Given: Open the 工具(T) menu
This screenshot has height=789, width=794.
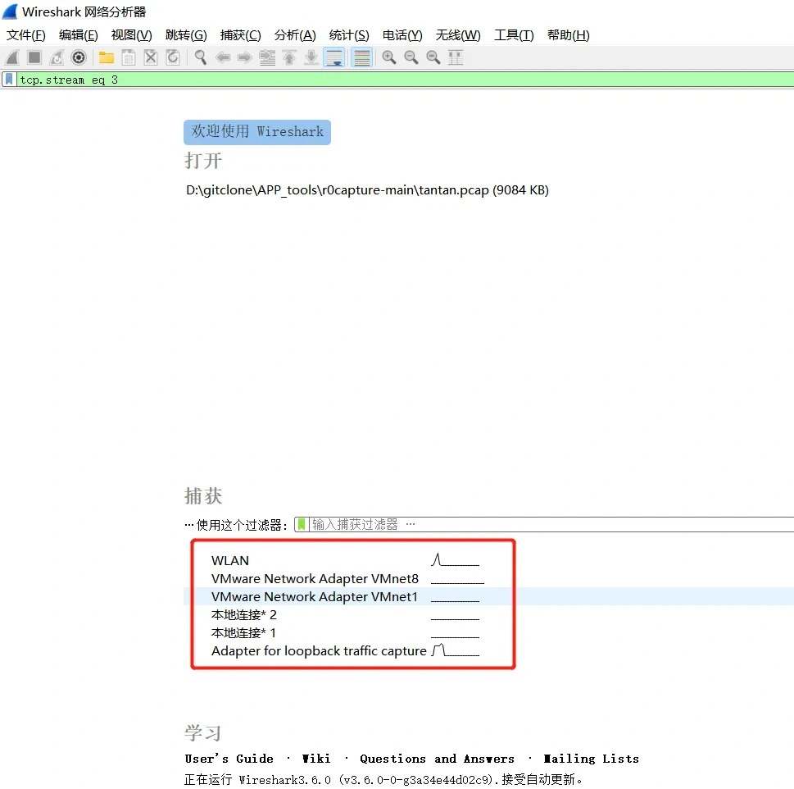Looking at the screenshot, I should pos(514,35).
